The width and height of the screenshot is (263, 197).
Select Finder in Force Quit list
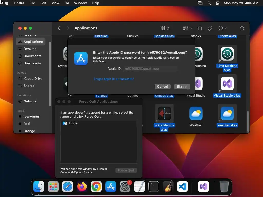(x=98, y=123)
